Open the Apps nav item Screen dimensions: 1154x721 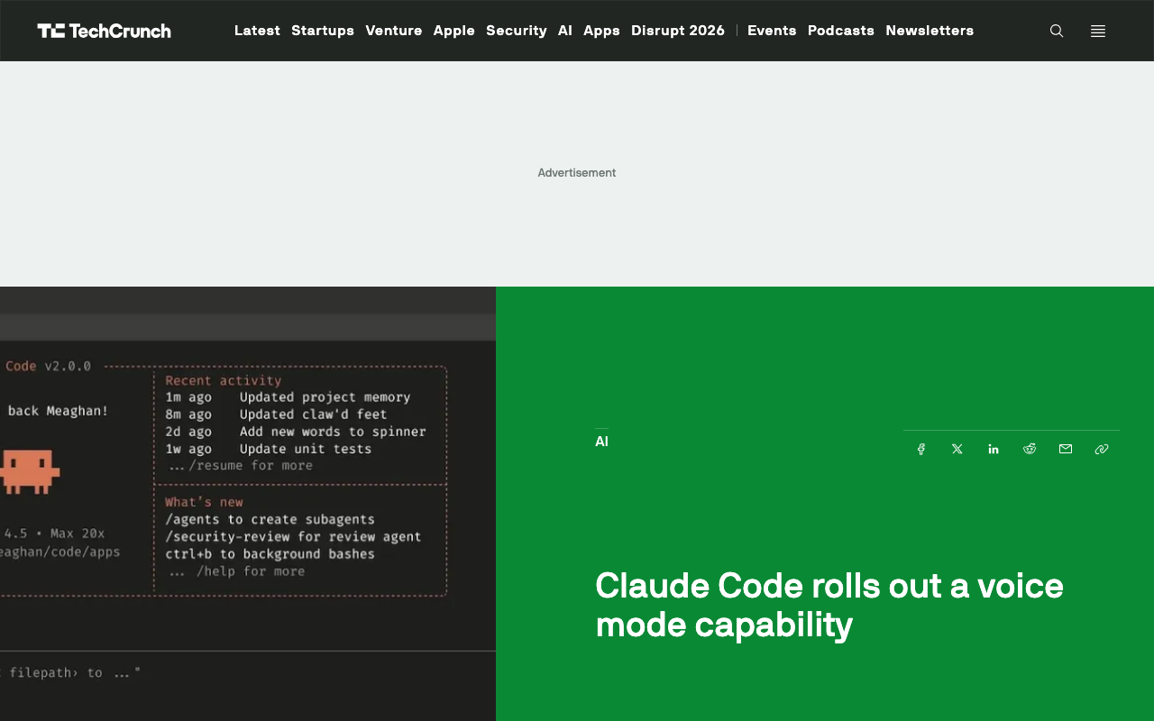(x=601, y=31)
